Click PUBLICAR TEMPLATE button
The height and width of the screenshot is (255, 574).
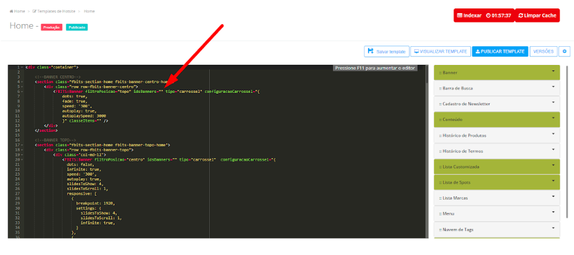500,51
